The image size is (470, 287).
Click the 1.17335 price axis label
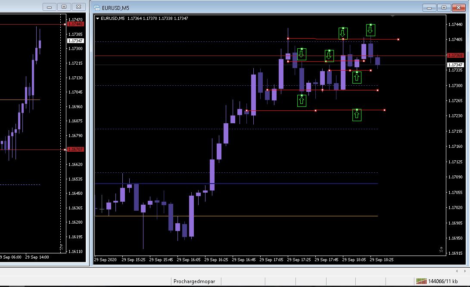455,70
